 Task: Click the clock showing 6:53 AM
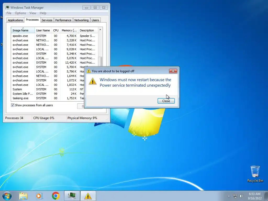(255, 194)
